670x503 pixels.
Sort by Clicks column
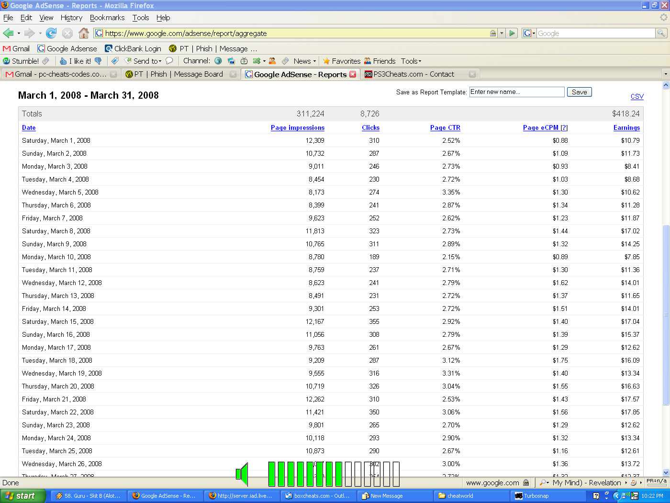pyautogui.click(x=370, y=127)
